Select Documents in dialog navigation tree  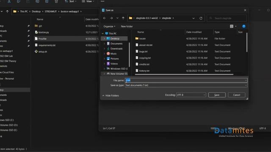[x=116, y=43]
